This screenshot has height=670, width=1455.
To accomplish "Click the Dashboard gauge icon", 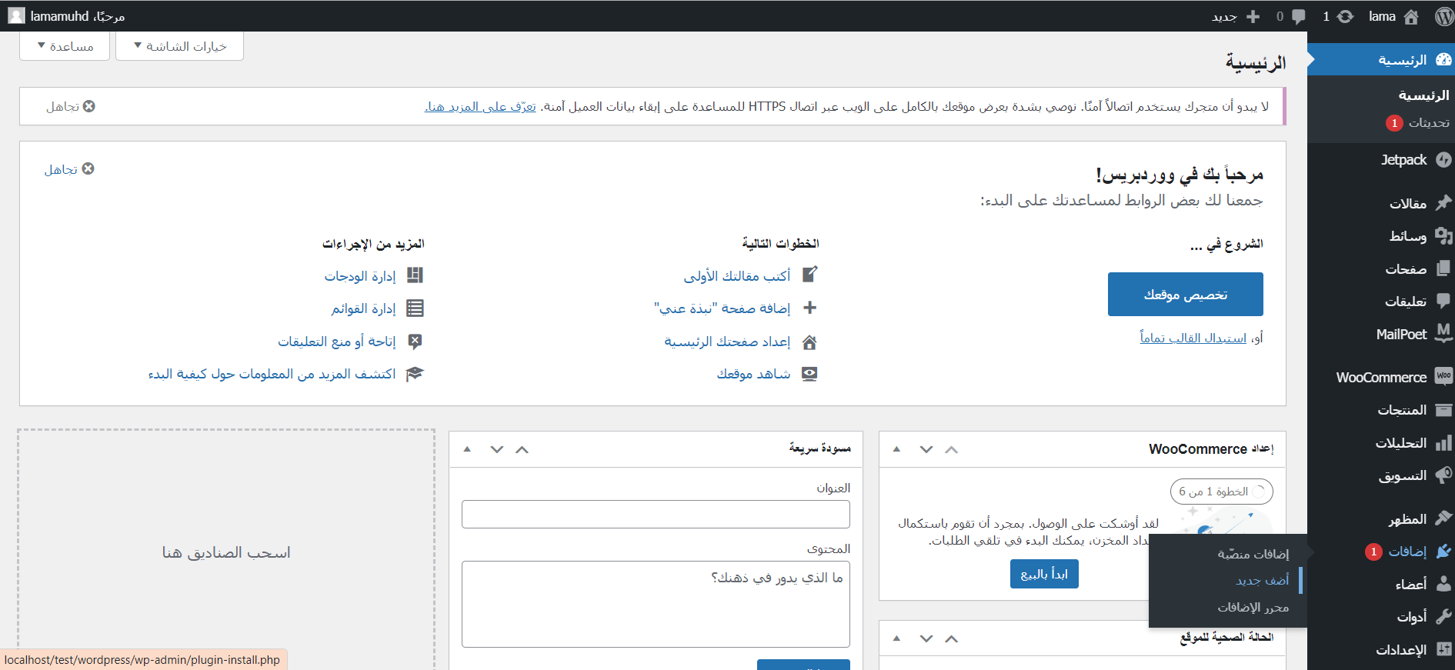I will click(x=1443, y=59).
